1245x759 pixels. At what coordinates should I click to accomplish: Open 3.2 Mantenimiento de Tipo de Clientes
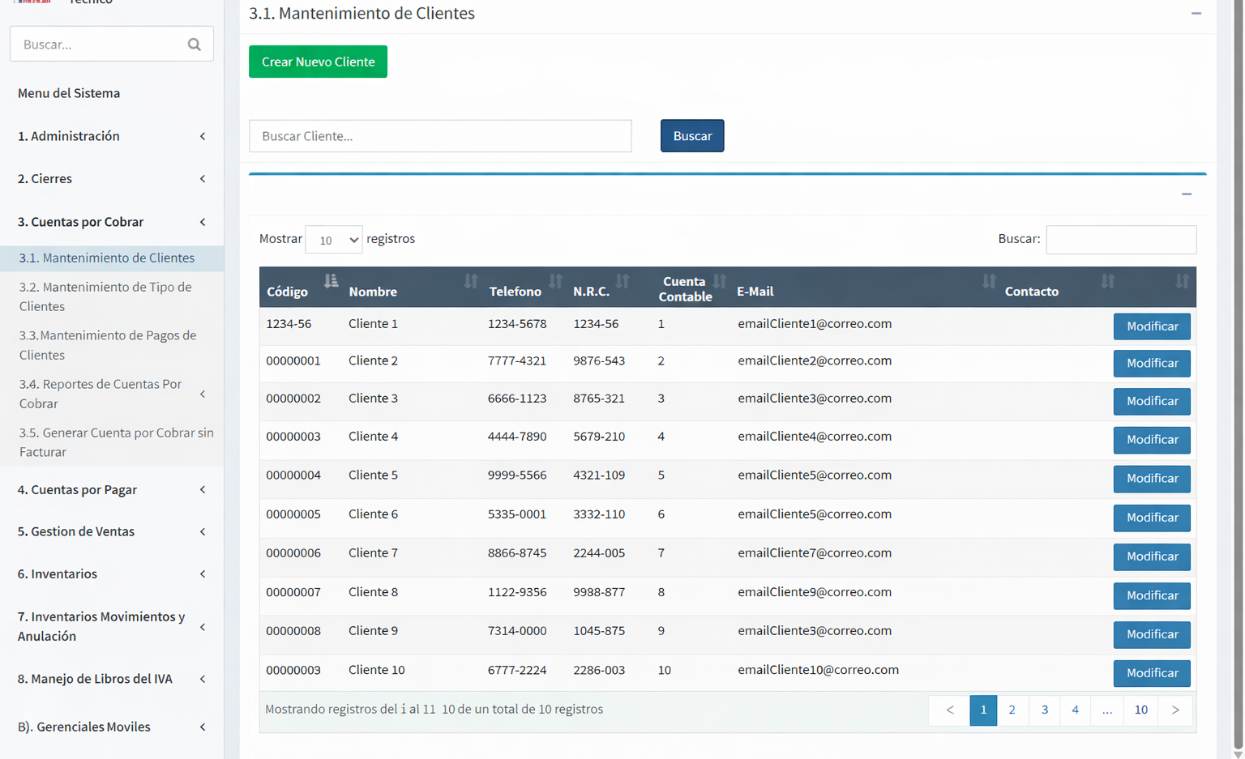(105, 296)
